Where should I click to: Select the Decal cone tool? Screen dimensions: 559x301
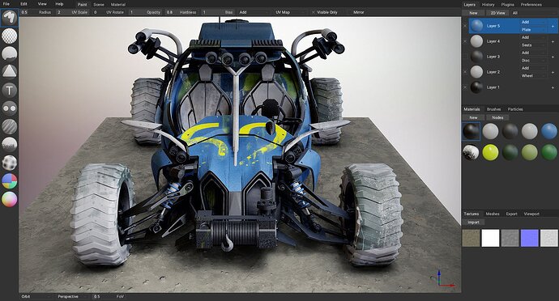tap(9, 71)
